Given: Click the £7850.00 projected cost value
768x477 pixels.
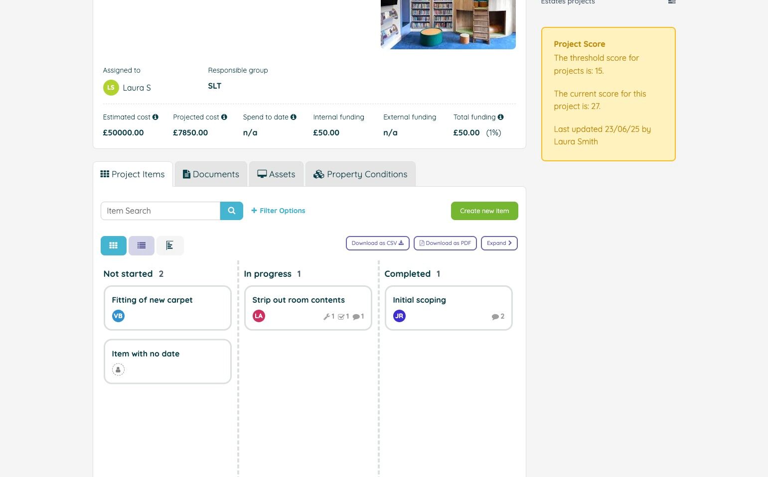Looking at the screenshot, I should coord(190,132).
